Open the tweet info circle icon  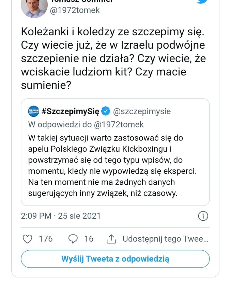click(203, 216)
